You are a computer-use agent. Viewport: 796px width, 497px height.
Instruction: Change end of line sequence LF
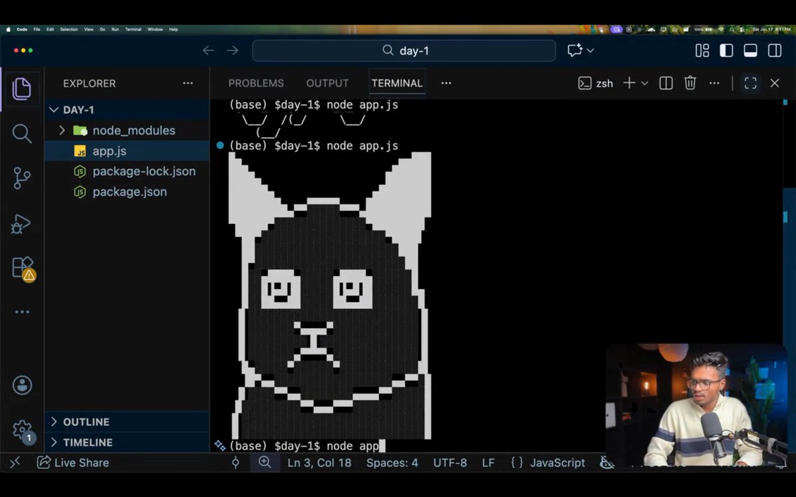(488, 463)
